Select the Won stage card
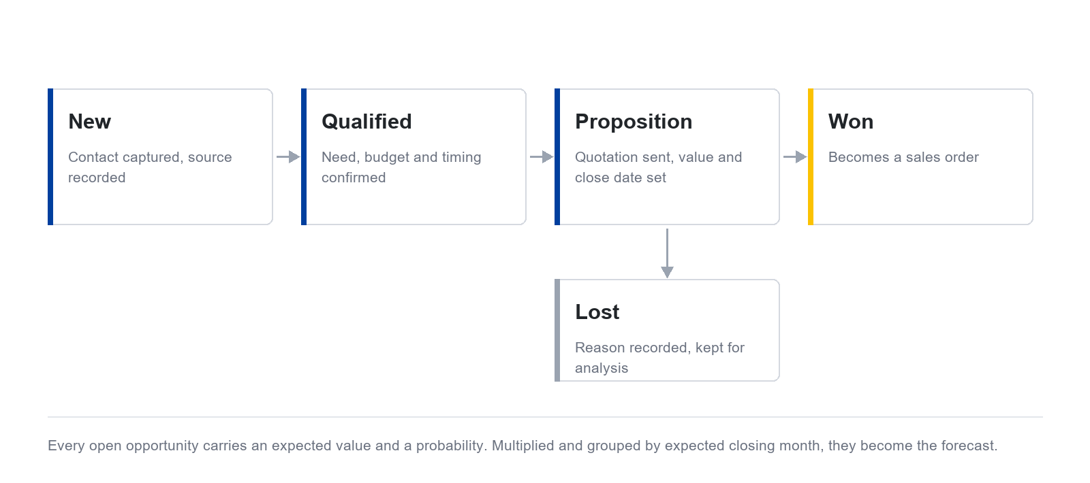 click(920, 156)
